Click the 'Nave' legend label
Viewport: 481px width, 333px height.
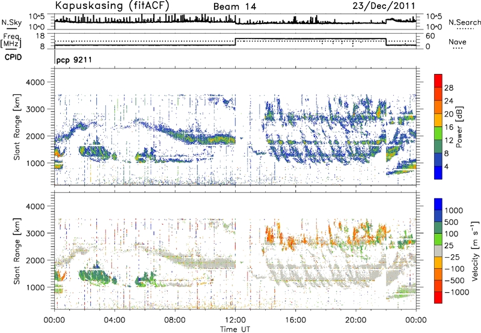pos(457,41)
